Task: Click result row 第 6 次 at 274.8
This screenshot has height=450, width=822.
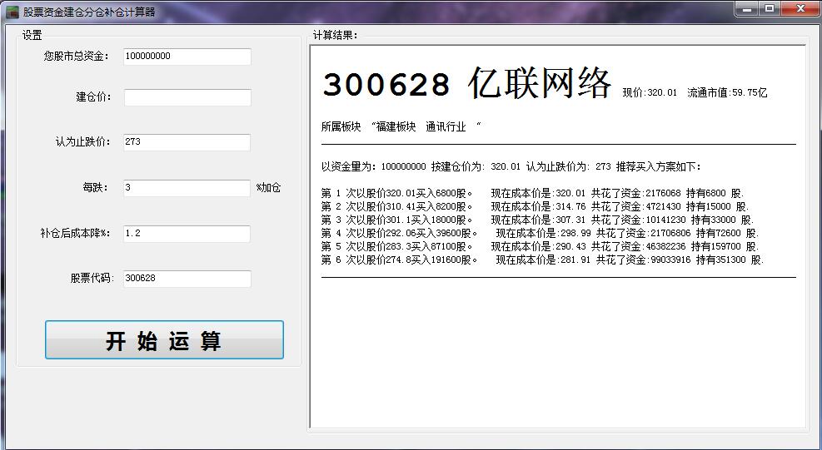Action: coord(542,260)
